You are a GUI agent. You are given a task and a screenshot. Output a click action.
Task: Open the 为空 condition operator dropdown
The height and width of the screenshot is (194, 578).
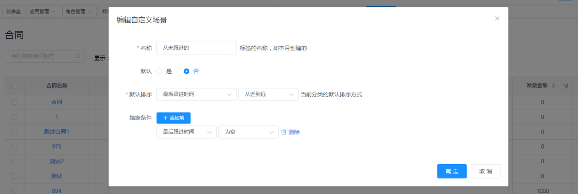click(x=248, y=132)
